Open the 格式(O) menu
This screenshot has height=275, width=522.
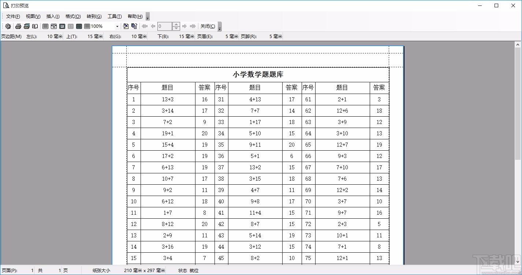click(x=73, y=16)
